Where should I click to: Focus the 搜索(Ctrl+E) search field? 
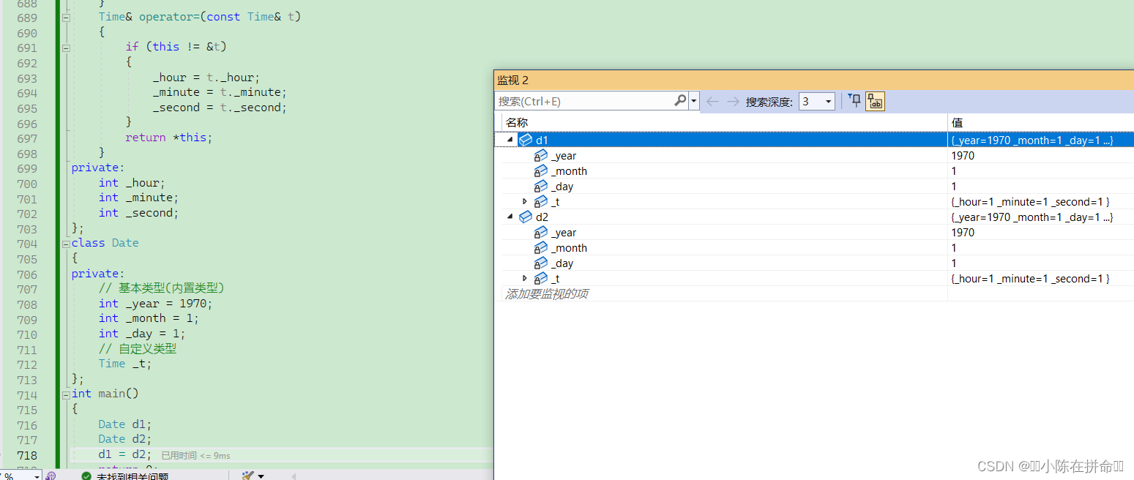point(584,102)
